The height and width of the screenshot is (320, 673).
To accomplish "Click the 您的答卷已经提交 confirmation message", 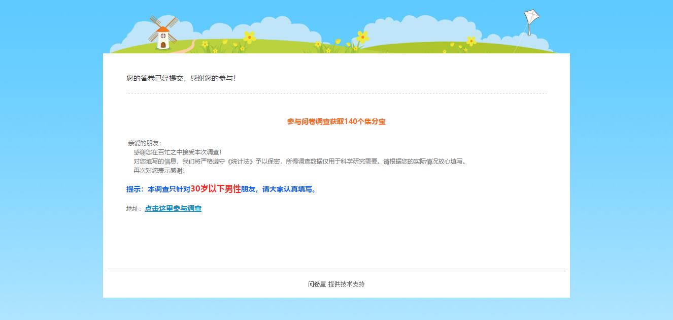I will (181, 78).
